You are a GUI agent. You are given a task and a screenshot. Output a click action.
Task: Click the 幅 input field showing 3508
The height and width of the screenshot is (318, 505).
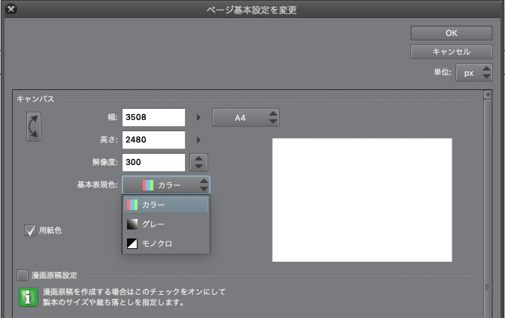tap(153, 117)
